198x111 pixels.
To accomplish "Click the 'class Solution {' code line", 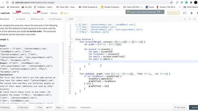I will coord(84,39).
